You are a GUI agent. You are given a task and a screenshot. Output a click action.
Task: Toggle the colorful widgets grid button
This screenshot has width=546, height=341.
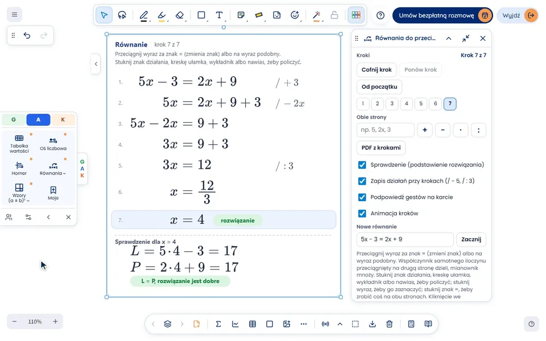tap(356, 15)
